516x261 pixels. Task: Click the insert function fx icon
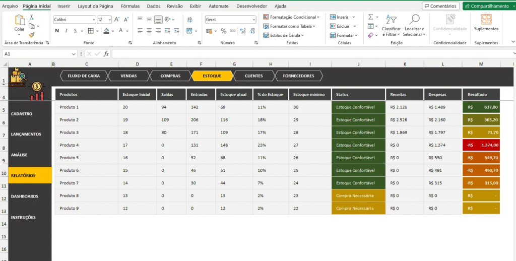pos(106,53)
